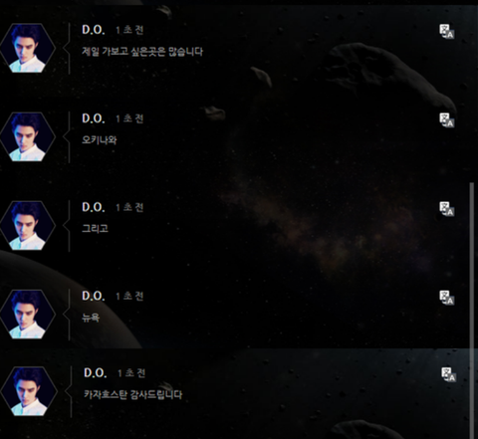Select message text 제일 가보고 싶은곳은 많습니다

pyautogui.click(x=142, y=52)
